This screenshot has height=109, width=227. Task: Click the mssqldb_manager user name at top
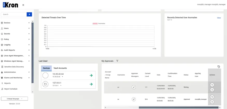(x=211, y=4)
